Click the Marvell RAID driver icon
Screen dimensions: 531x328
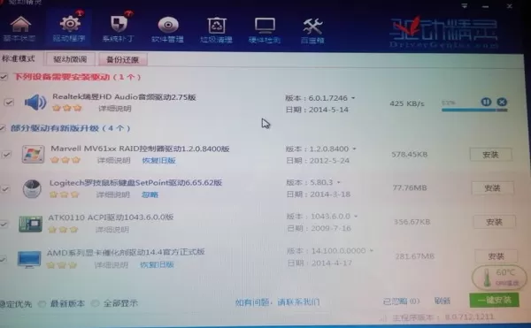[x=33, y=154]
